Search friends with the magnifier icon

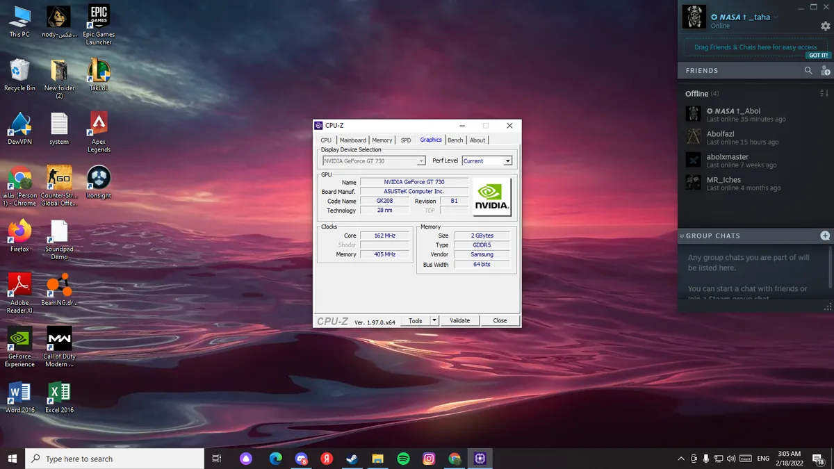[x=808, y=71]
